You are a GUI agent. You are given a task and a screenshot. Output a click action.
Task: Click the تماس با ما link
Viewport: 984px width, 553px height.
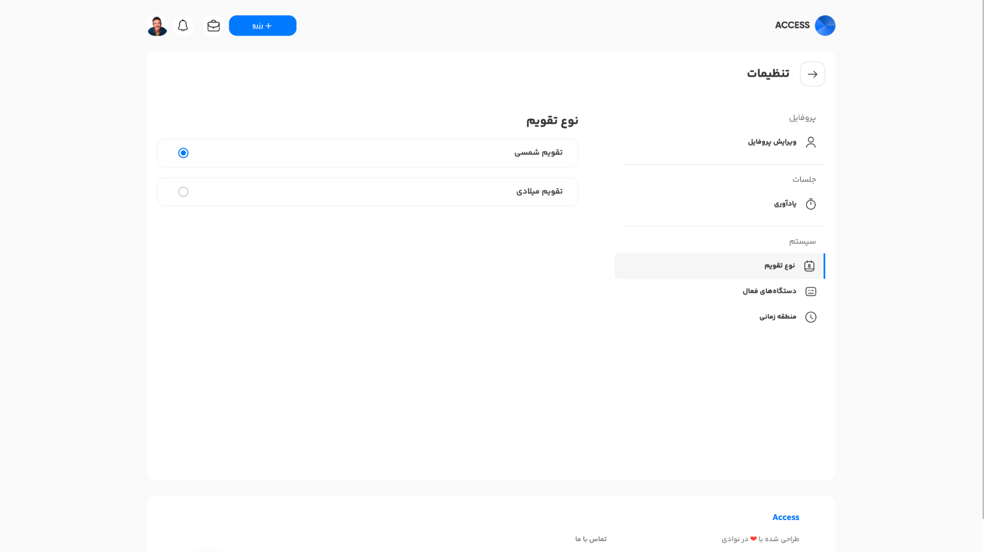[589, 539]
